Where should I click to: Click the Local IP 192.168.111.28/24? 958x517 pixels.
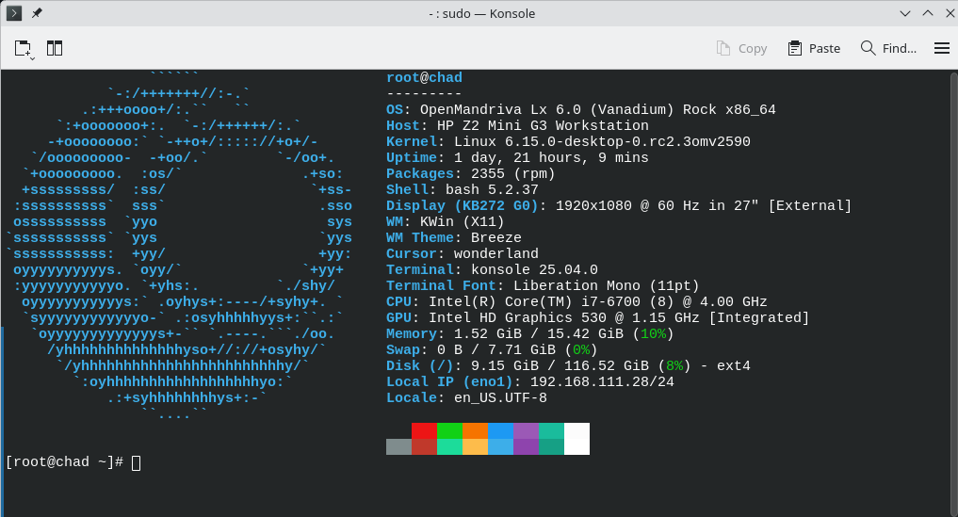pos(602,382)
